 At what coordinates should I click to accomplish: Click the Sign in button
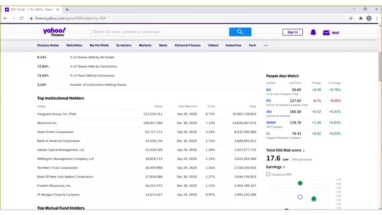pyautogui.click(x=292, y=32)
